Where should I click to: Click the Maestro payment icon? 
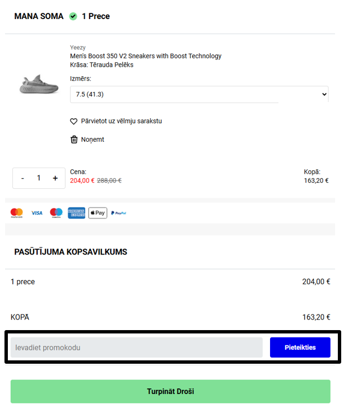tap(56, 213)
